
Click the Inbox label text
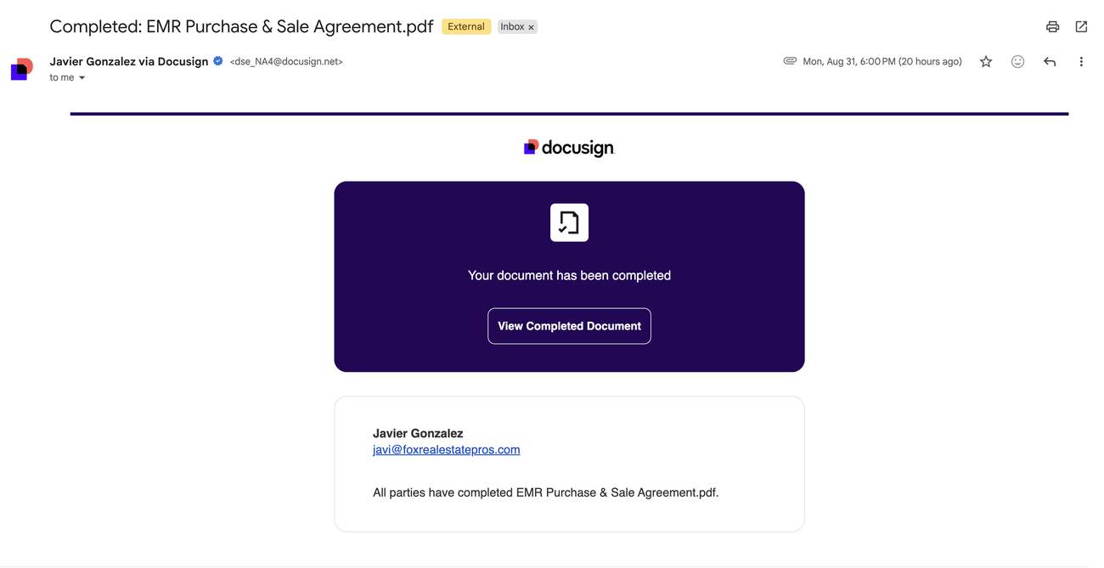(x=512, y=27)
